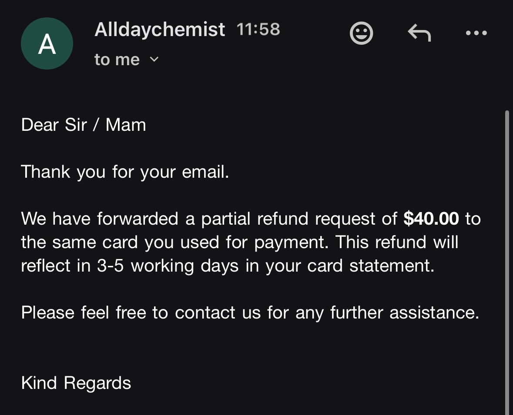Reply to the Alldaychemist email

[x=419, y=33]
